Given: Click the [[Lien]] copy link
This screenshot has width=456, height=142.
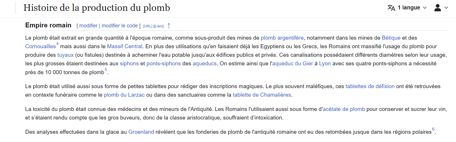Looking at the screenshot, I should coord(159,26).
